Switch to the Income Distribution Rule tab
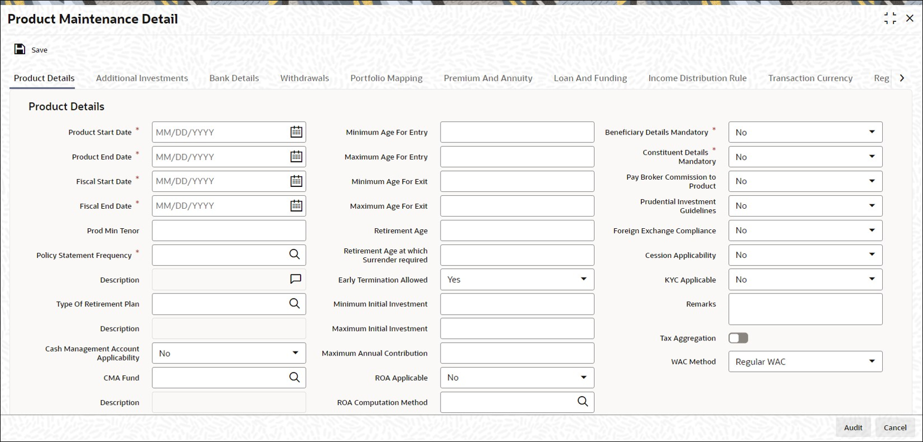 (x=697, y=78)
